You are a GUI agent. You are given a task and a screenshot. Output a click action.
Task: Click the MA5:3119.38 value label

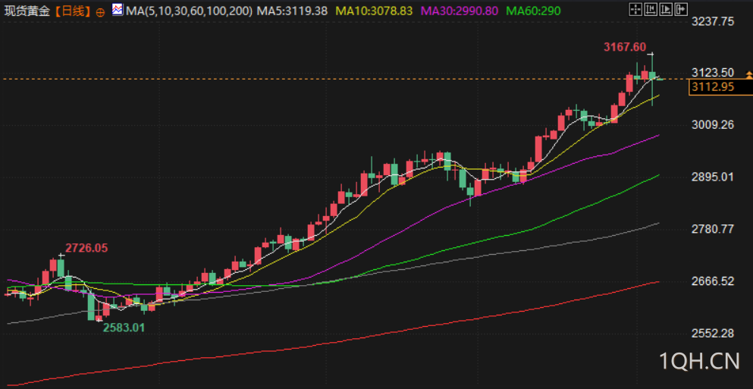click(x=293, y=11)
